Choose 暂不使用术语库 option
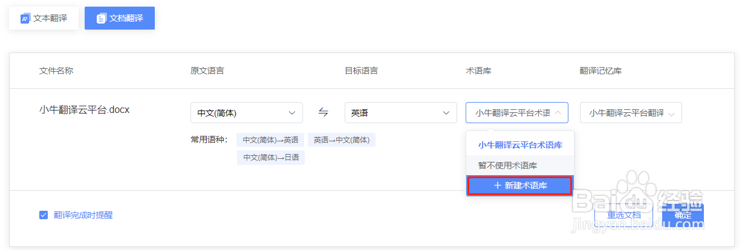745x250 pixels. click(x=508, y=165)
